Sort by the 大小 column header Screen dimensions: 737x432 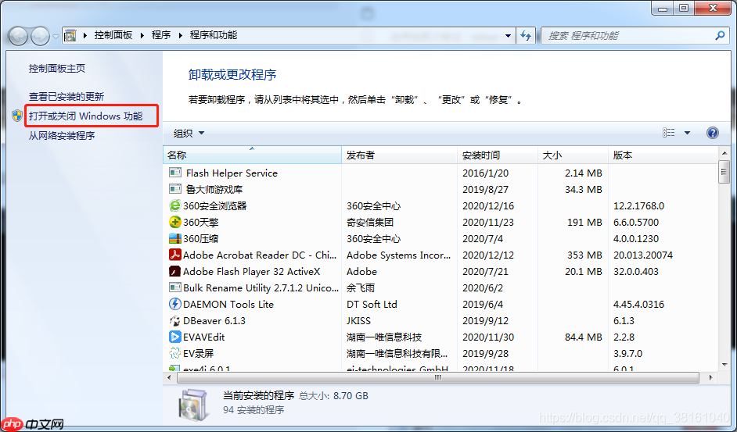pos(573,155)
